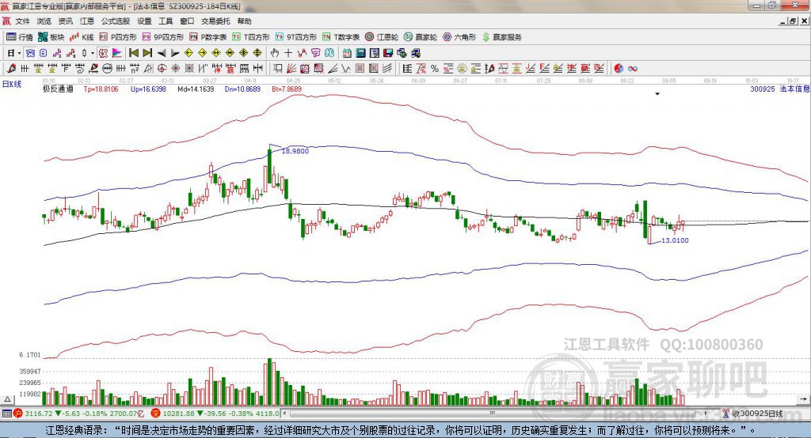This screenshot has height=438, width=811.
Task: Select the circled crosshair target tool
Action: coord(162,68)
